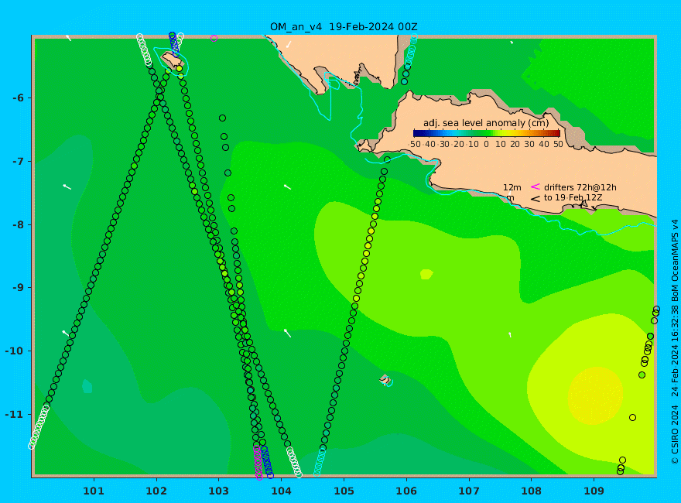The image size is (681, 503).
Task: Click the magenta drifter arrow legend symbol
Action: 536,186
